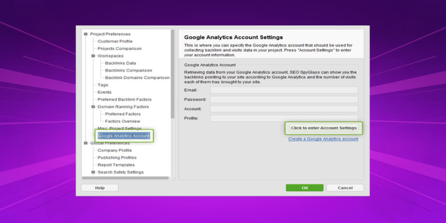Collapse the Project Preferences tree node

[86, 34]
